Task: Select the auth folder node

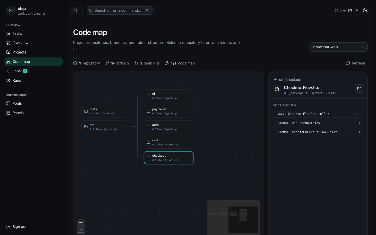Action: [x=169, y=127]
